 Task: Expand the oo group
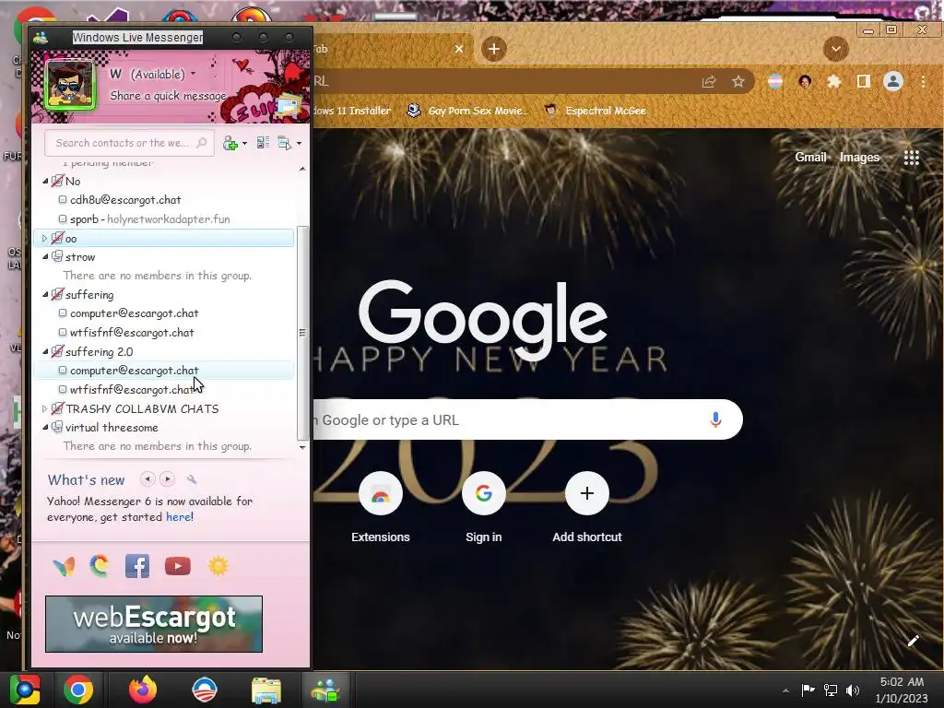click(44, 239)
